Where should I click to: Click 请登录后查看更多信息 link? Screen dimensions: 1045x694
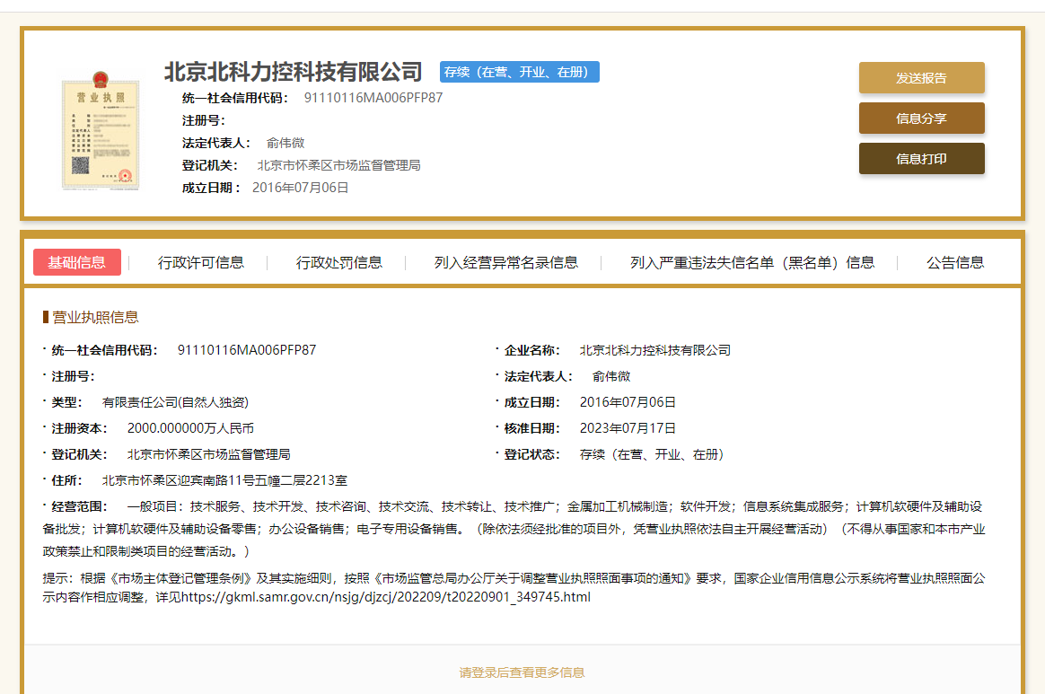(x=522, y=672)
